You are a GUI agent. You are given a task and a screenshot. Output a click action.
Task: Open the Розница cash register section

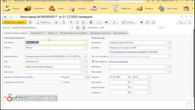pyautogui.click(x=99, y=8)
